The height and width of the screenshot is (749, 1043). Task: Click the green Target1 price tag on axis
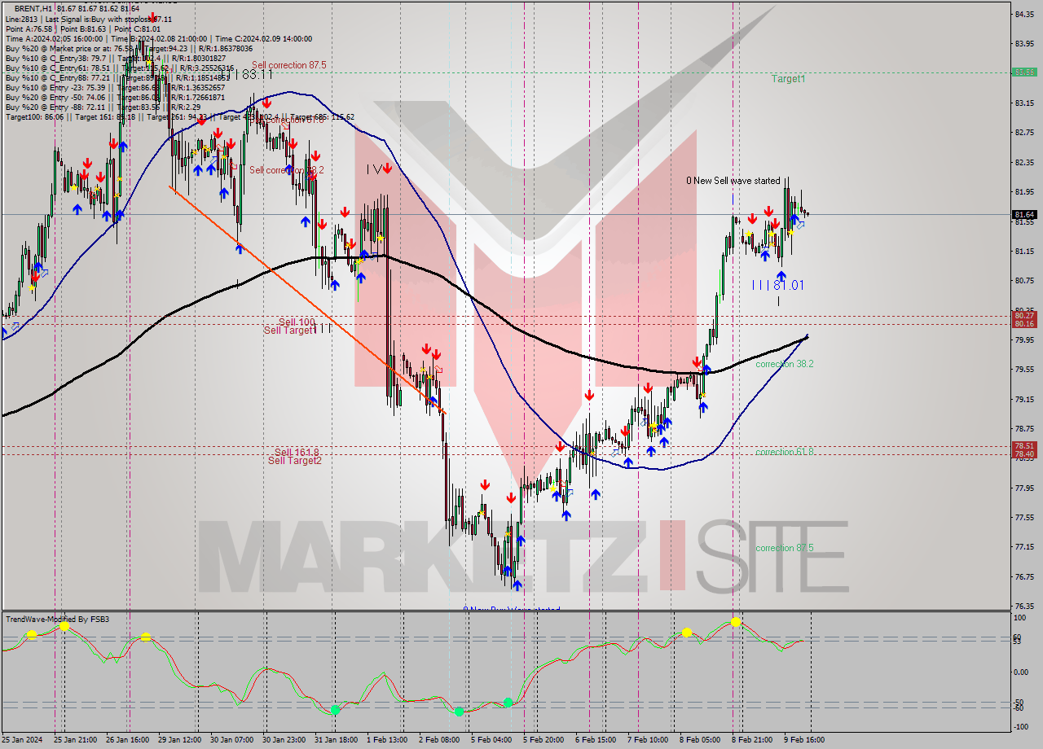point(1024,72)
